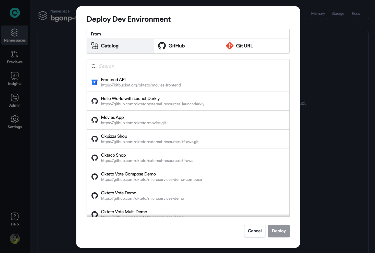Click the search magnifier in the modal
The image size is (375, 253).
coord(94,66)
